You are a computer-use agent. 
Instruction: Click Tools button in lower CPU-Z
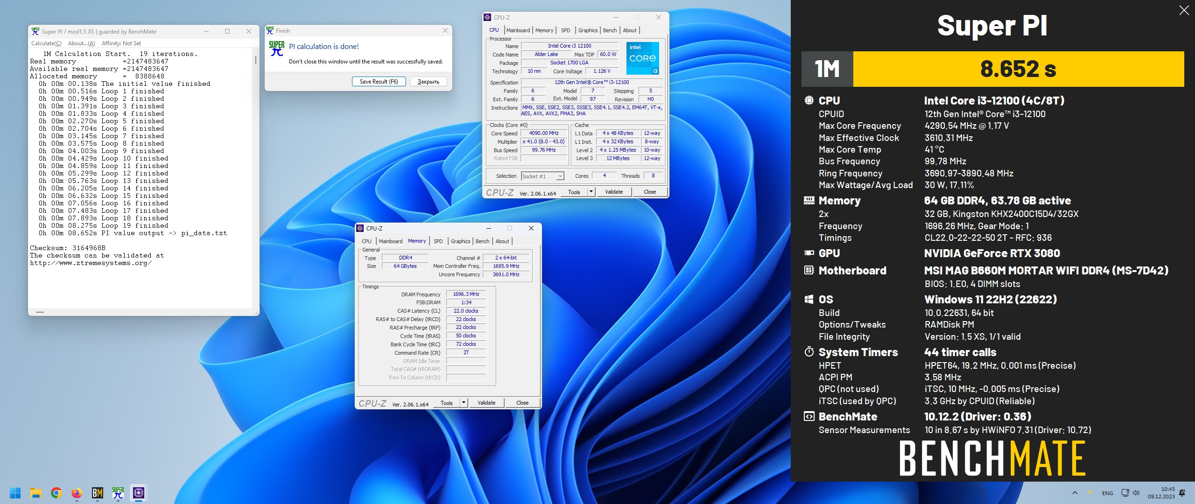447,403
